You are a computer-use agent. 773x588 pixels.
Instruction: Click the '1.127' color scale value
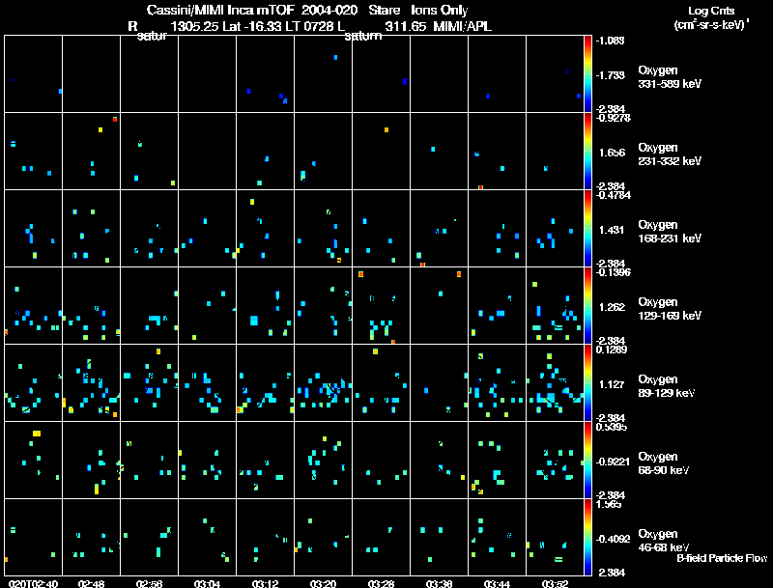click(612, 384)
